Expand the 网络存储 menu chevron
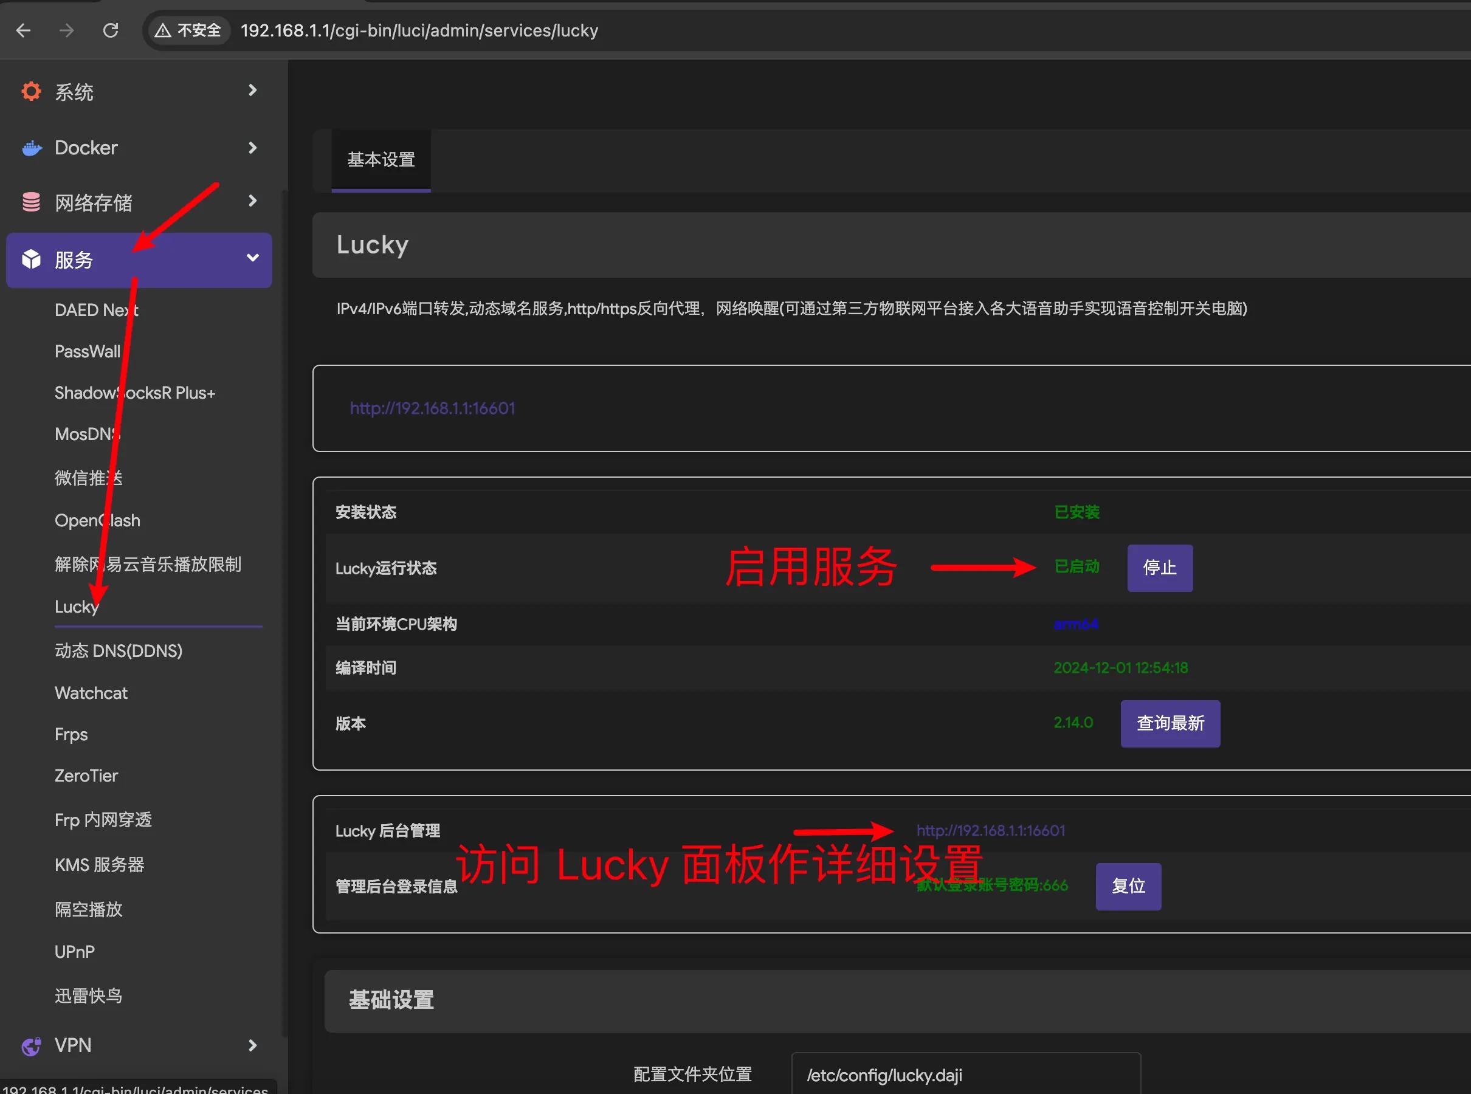The width and height of the screenshot is (1471, 1094). [252, 201]
